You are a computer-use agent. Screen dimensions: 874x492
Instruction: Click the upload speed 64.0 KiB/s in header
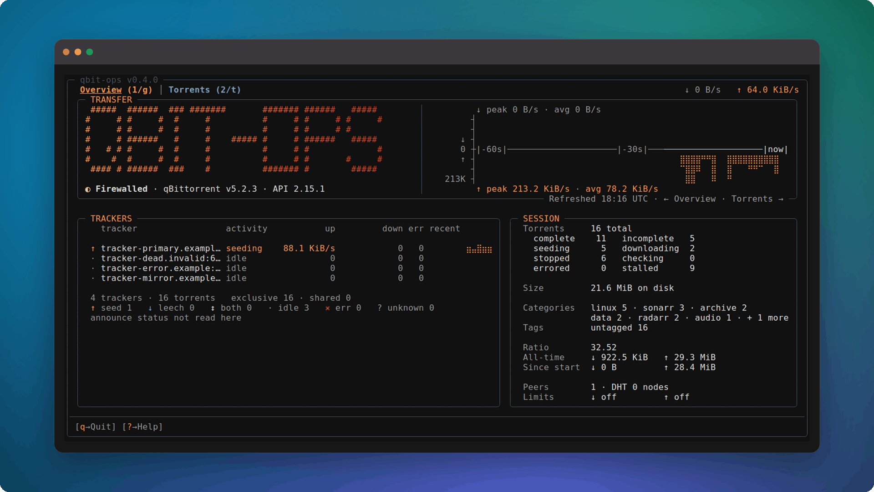click(768, 90)
